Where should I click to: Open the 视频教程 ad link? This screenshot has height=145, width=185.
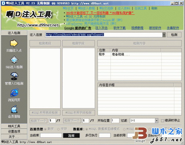point(137,28)
